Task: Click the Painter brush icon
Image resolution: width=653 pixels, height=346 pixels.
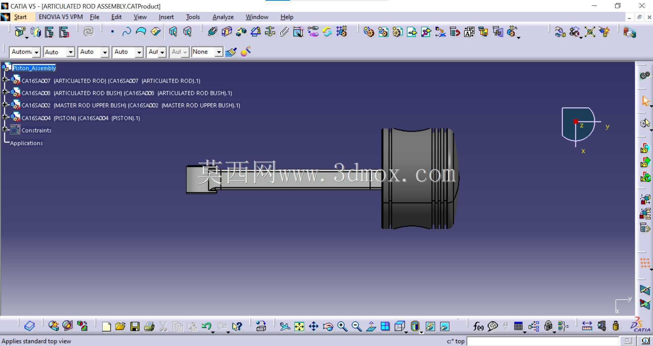Action: coord(231,52)
